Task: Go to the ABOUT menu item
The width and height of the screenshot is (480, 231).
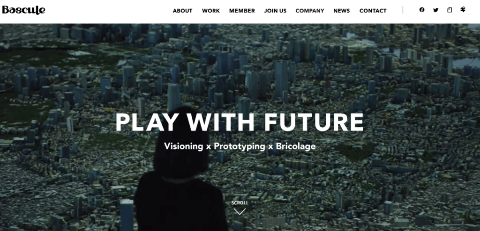Action: coord(182,11)
